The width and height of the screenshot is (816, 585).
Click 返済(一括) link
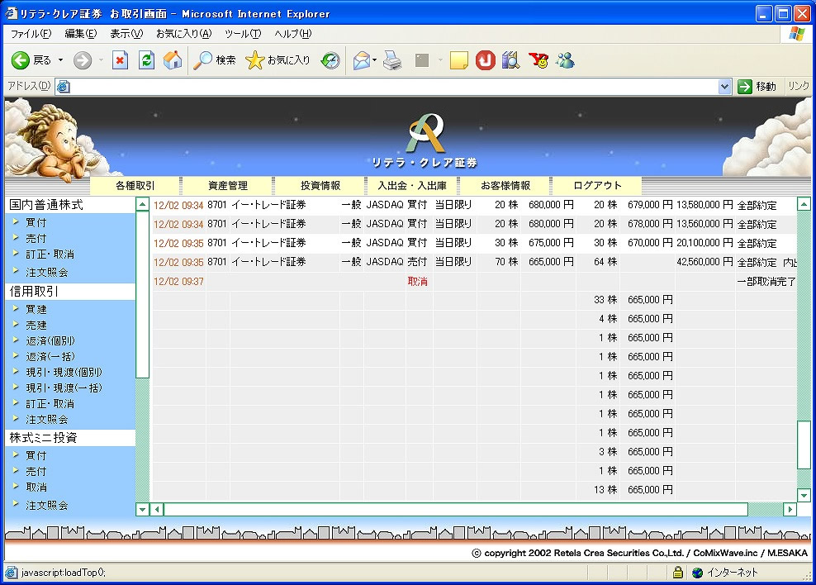[50, 356]
